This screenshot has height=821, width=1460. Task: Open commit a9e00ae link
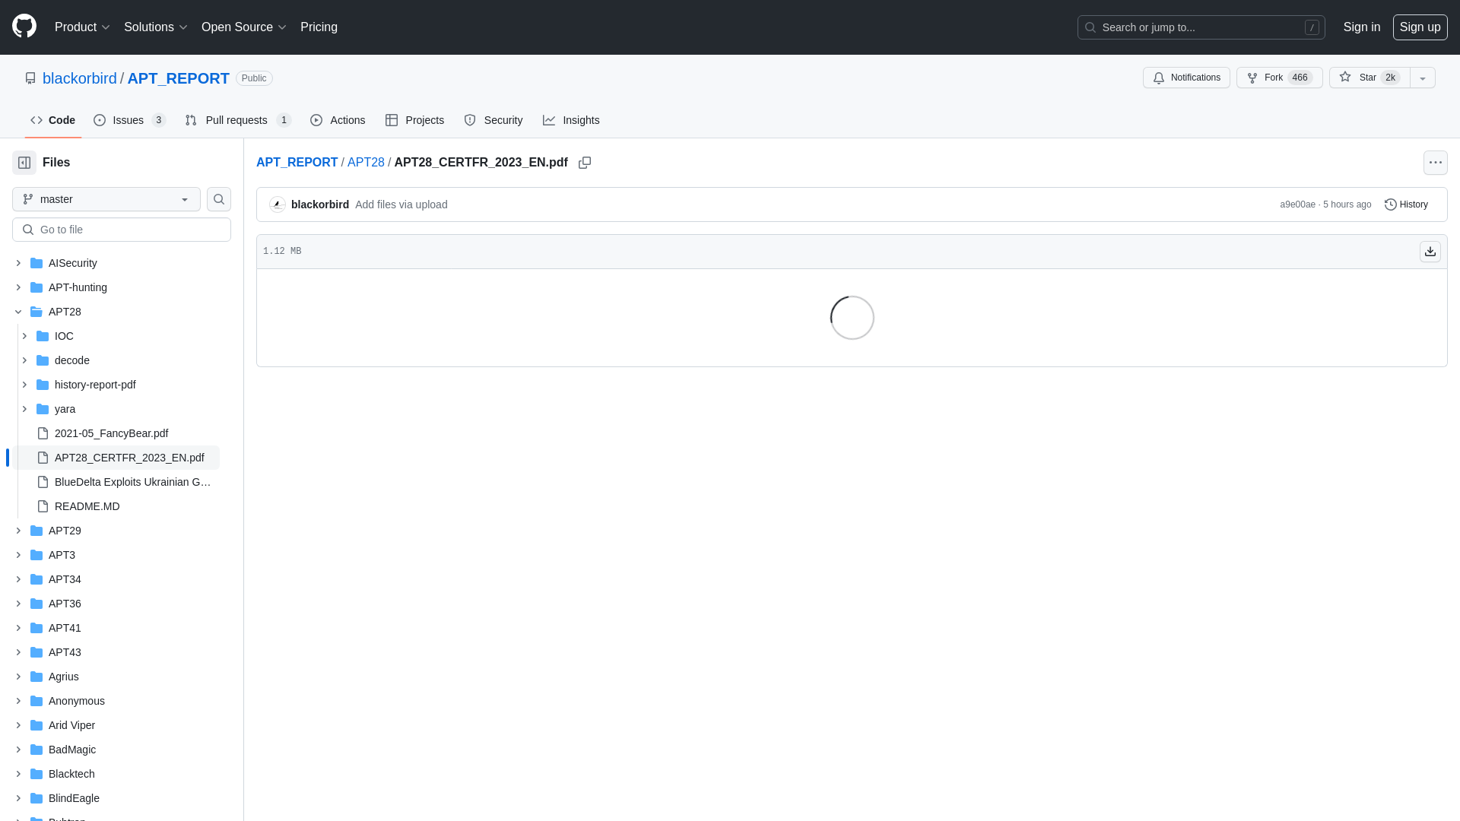point(1297,204)
